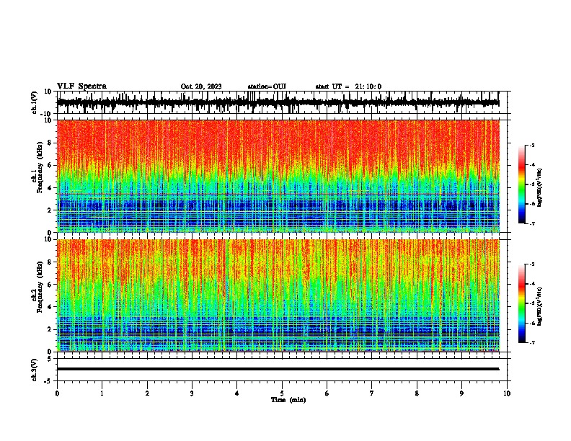Click the "4" tick on ch.1 frequency axis
This screenshot has width=571, height=441.
[x=50, y=188]
